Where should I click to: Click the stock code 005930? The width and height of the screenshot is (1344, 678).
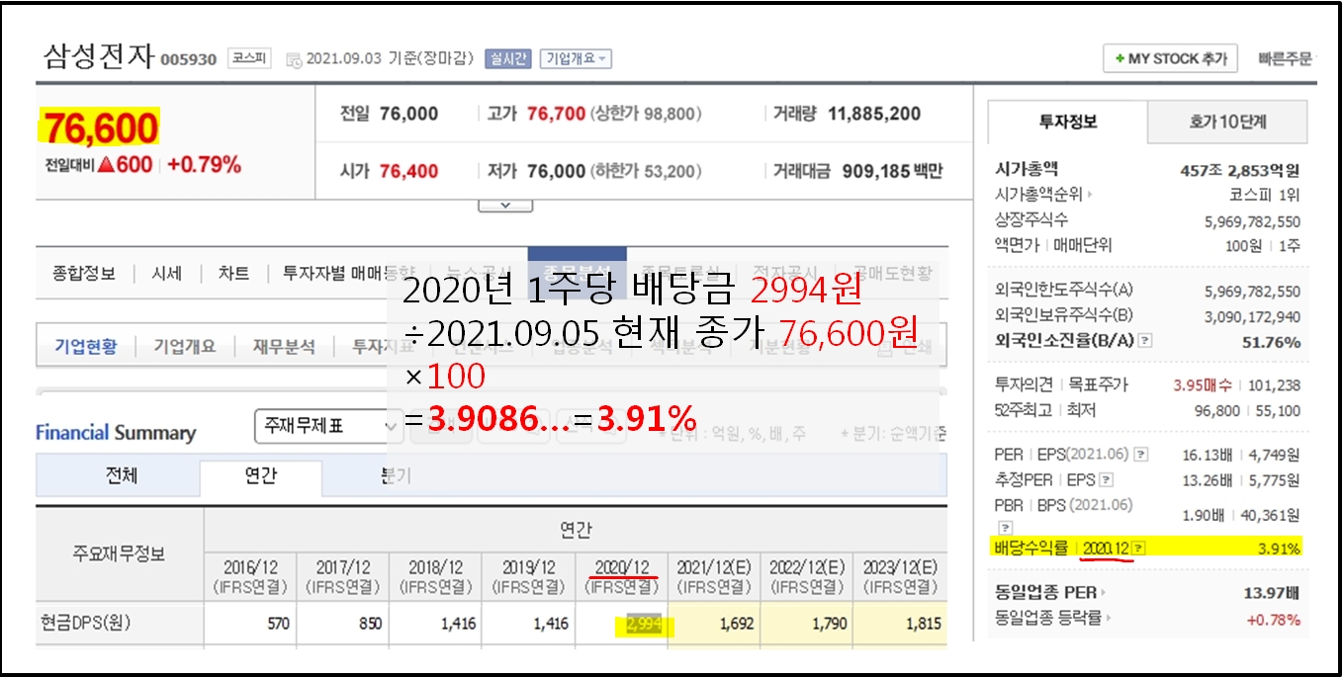click(188, 59)
